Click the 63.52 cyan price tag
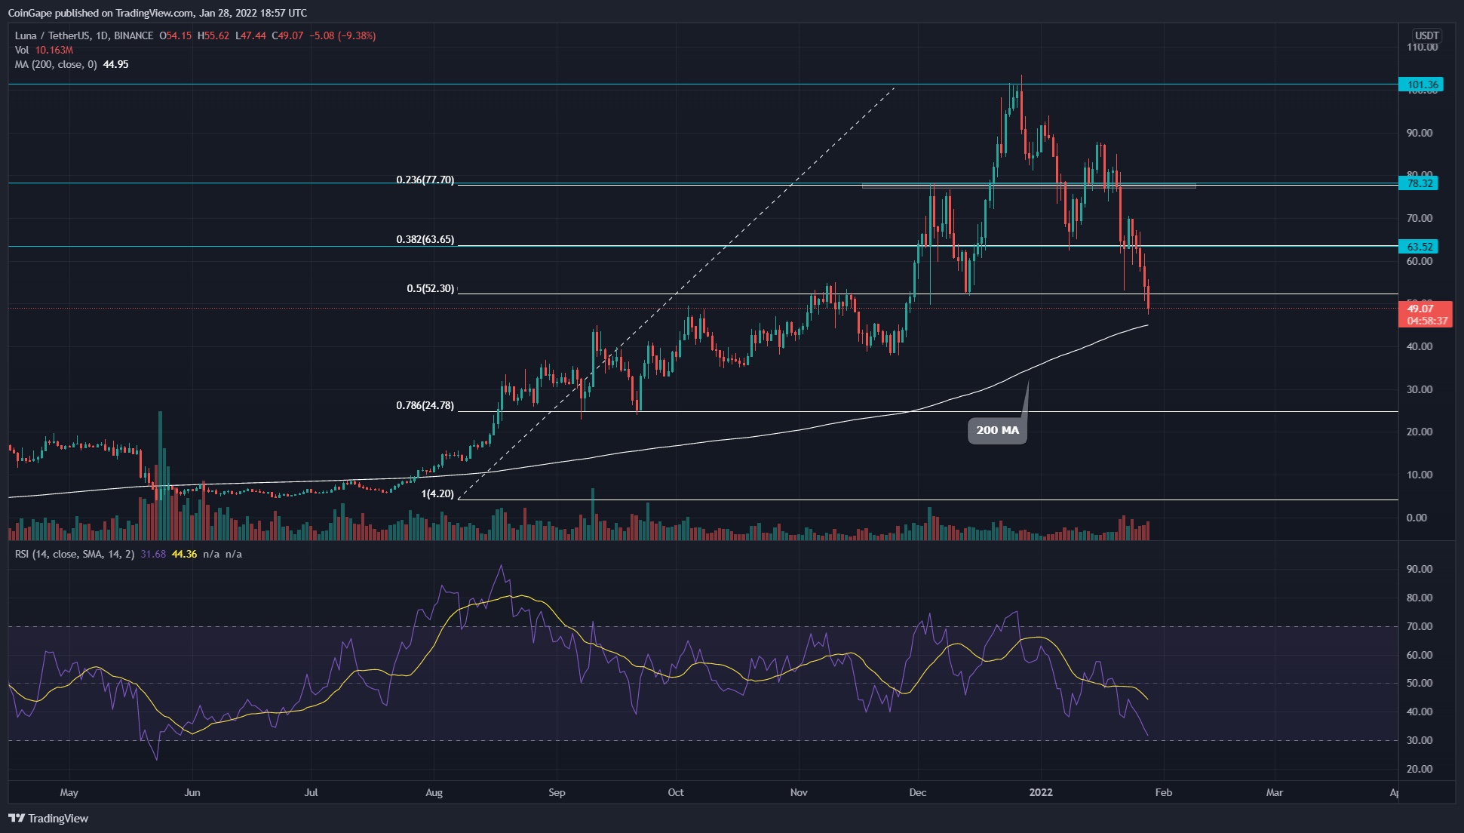 pyautogui.click(x=1418, y=247)
